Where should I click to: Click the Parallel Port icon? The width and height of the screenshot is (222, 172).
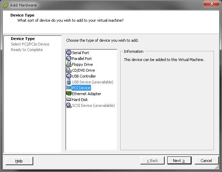[69, 58]
